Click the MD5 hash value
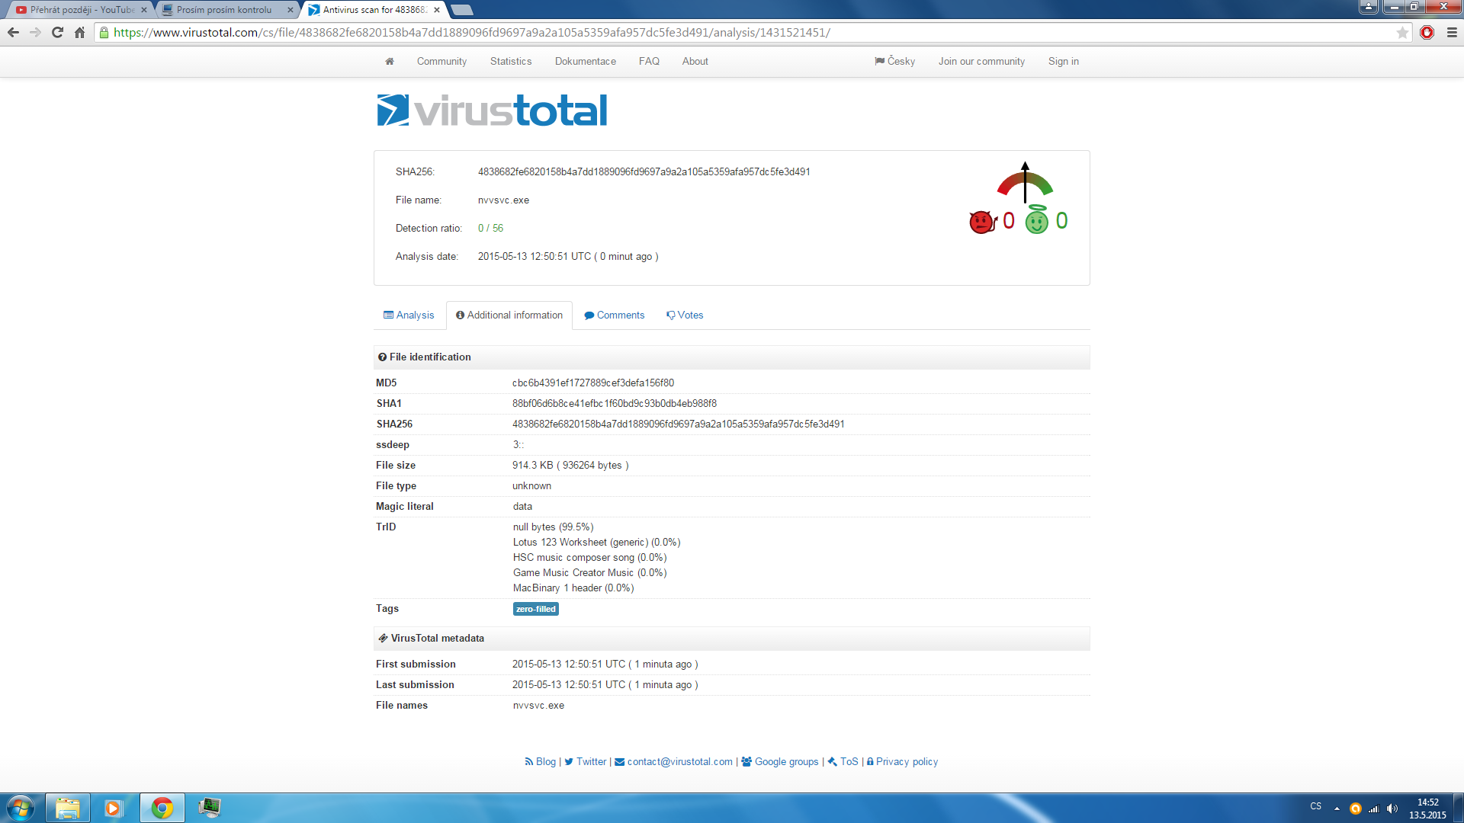The width and height of the screenshot is (1464, 823). pyautogui.click(x=593, y=383)
